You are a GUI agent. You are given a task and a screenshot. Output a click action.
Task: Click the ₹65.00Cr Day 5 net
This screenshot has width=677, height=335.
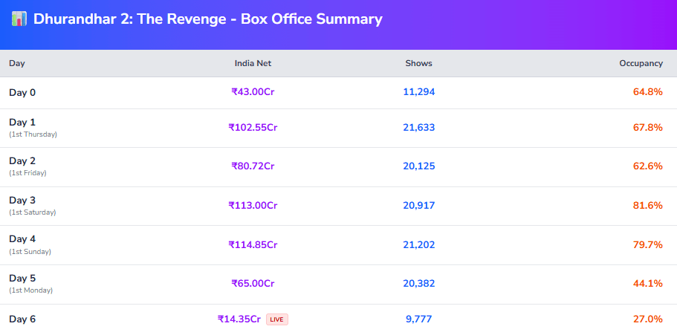[x=253, y=284]
